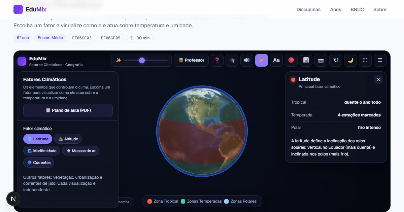Open the Disciplinas menu
The image size is (404, 212).
[x=308, y=9]
